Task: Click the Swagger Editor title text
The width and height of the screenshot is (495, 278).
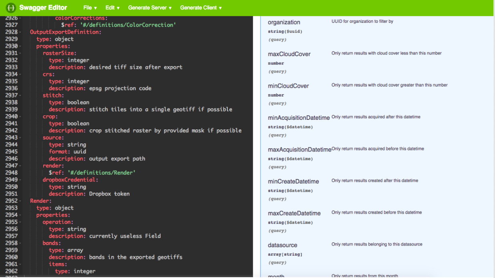Action: click(x=43, y=8)
